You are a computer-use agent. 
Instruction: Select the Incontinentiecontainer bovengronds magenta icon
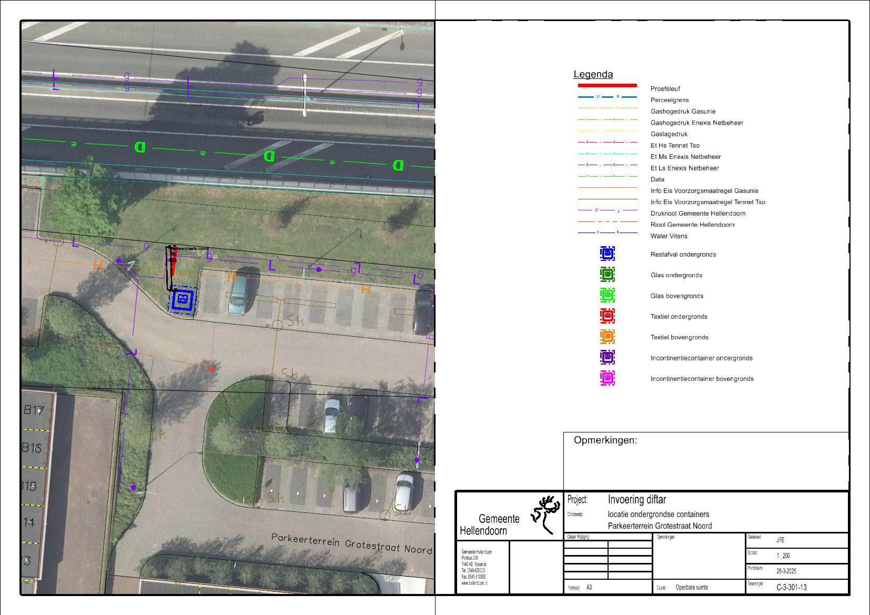pos(607,378)
